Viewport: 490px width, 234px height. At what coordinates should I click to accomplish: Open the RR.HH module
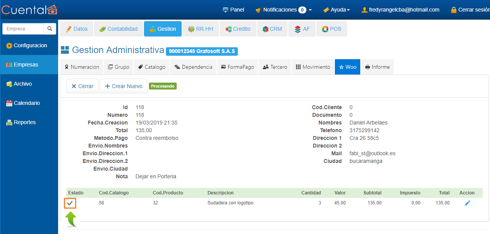pyautogui.click(x=201, y=29)
